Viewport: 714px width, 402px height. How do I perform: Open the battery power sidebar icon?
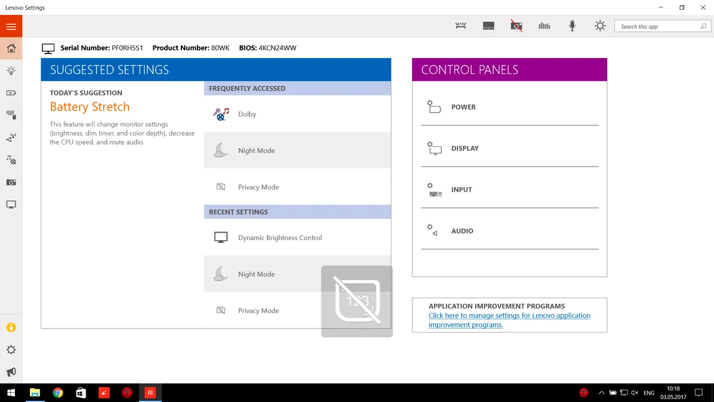coord(11,93)
